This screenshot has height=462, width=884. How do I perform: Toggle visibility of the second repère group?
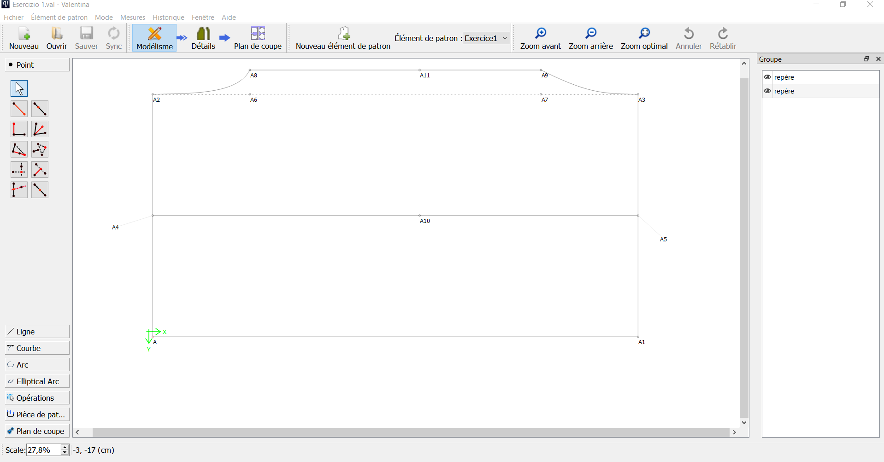[767, 91]
